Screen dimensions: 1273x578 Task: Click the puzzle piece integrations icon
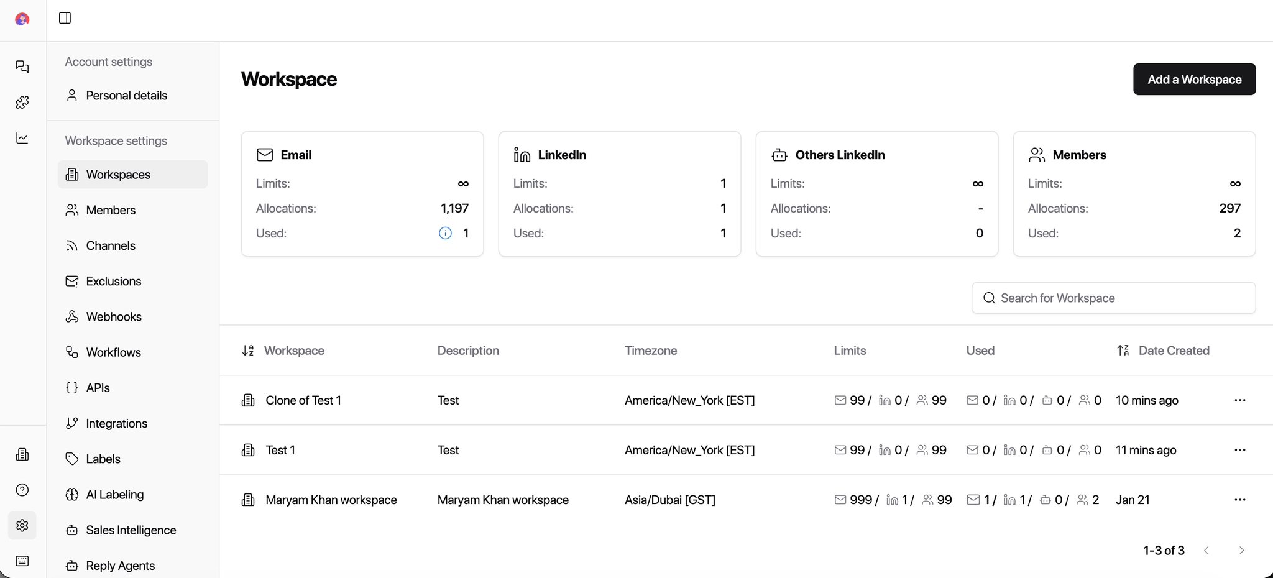click(22, 102)
